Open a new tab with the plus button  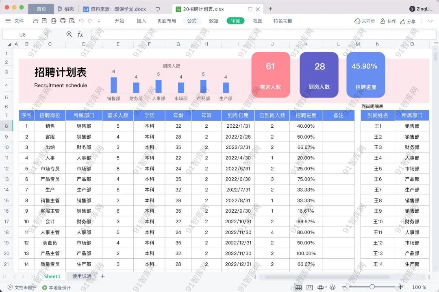pyautogui.click(x=270, y=9)
